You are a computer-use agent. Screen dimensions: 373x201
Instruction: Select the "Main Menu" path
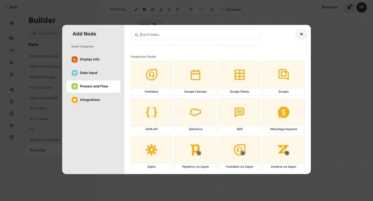[38, 108]
